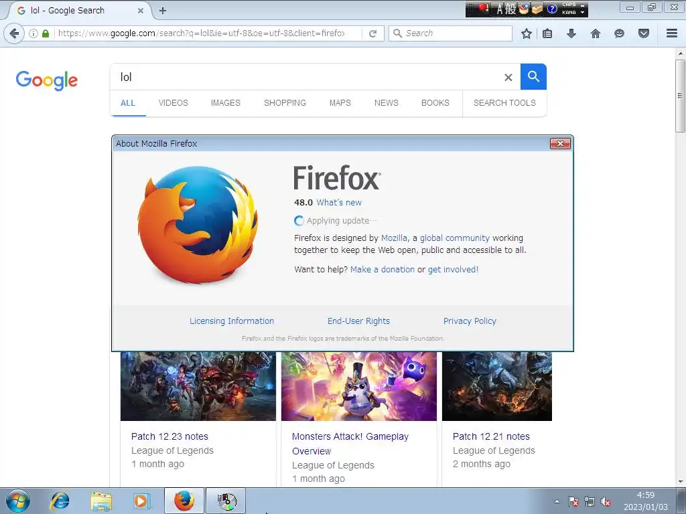This screenshot has height=514, width=686.
Task: Close the 'lol - Google Search' tab
Action: pyautogui.click(x=141, y=11)
